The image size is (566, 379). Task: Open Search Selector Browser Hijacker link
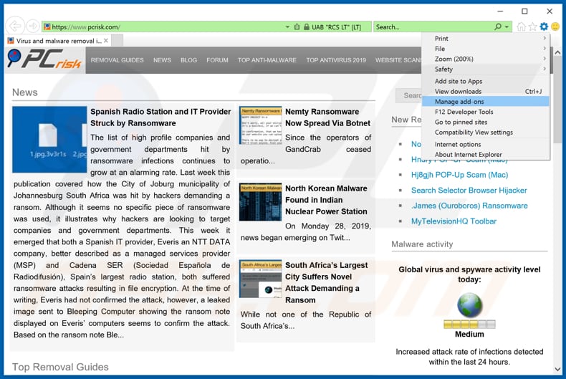point(469,191)
